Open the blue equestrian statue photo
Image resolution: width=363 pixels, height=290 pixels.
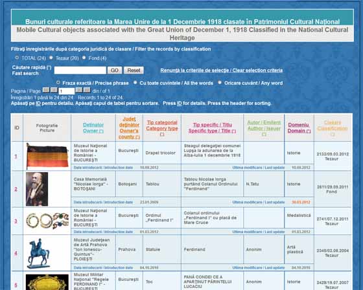(x=38, y=254)
